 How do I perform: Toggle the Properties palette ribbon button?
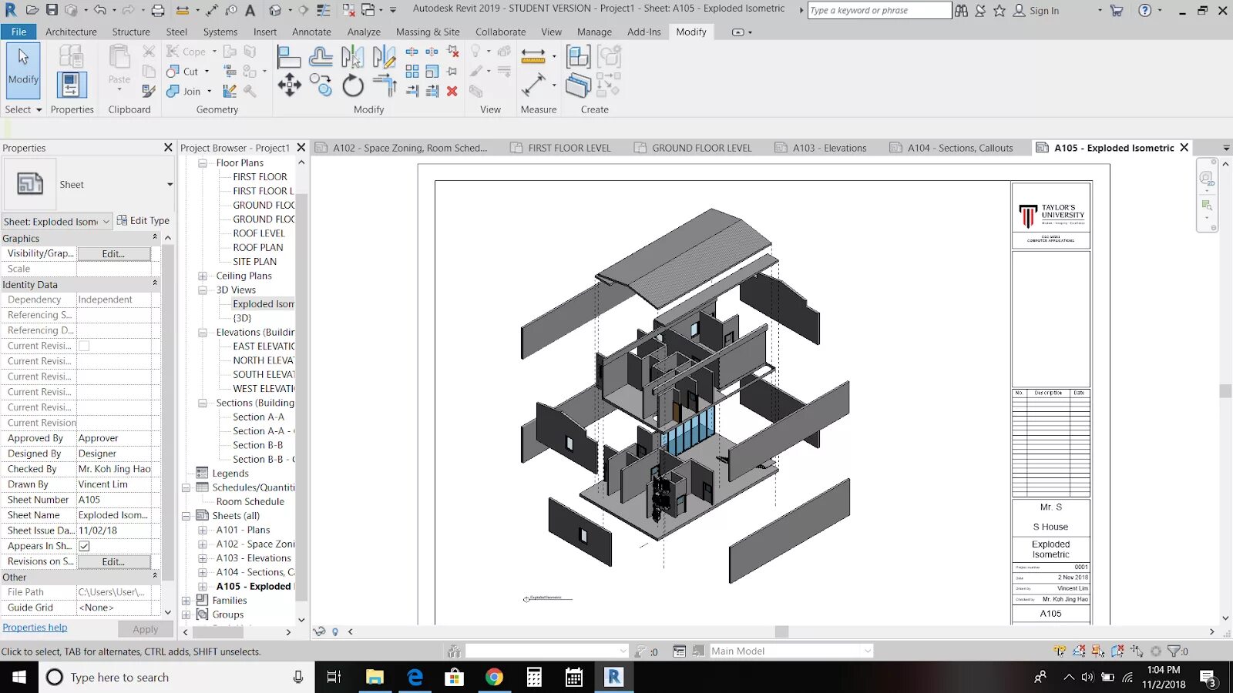coord(71,84)
